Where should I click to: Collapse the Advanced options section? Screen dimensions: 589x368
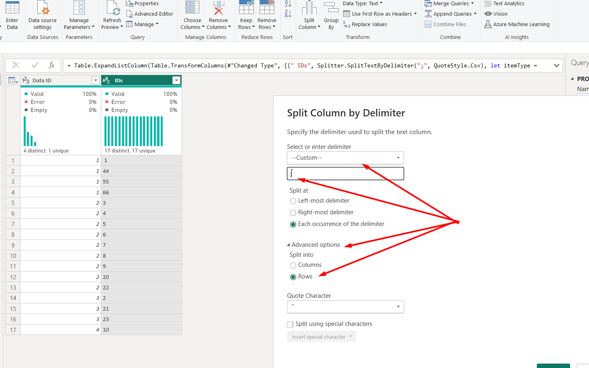point(313,245)
